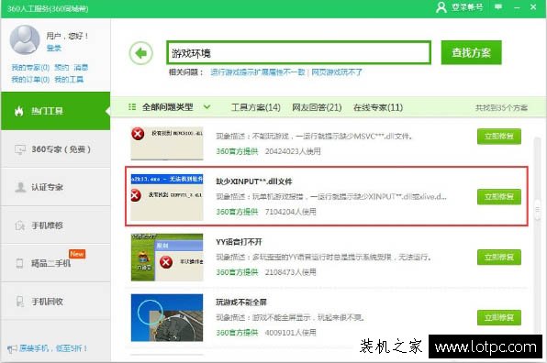Viewport: 547px width, 363px height.
Task: Open the 我的工具 link
Action: pos(69,80)
